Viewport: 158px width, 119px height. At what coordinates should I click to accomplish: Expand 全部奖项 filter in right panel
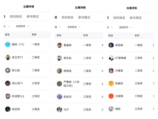pyautogui.click(x=125, y=27)
